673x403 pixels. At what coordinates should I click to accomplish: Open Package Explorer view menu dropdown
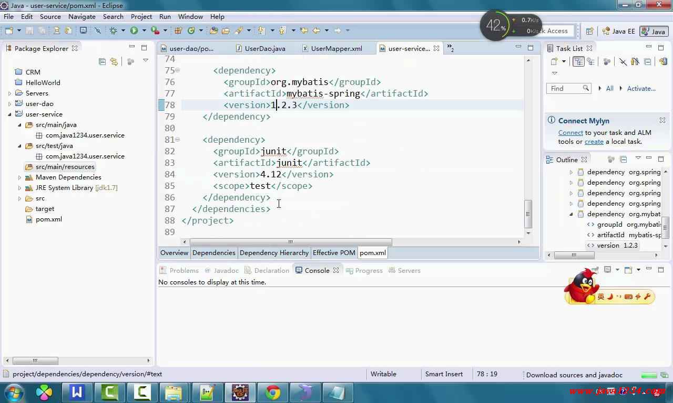tap(146, 61)
